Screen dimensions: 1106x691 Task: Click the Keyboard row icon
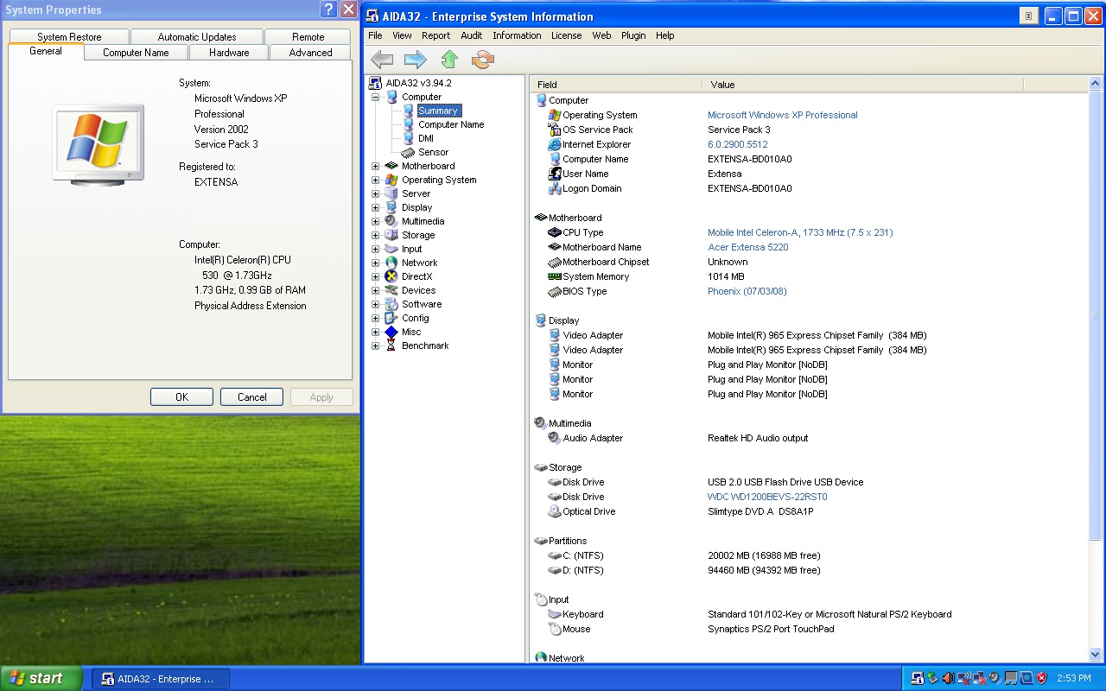pyautogui.click(x=555, y=614)
